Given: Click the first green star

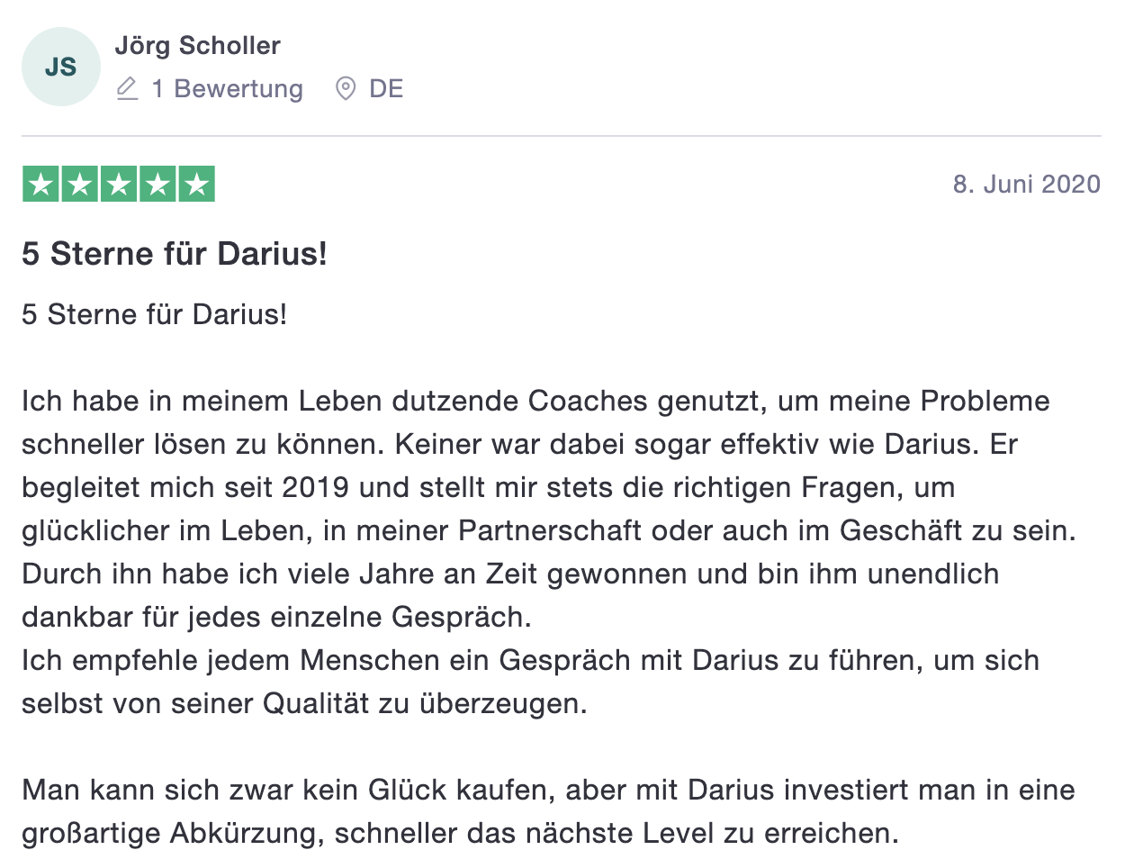Looking at the screenshot, I should [40, 184].
